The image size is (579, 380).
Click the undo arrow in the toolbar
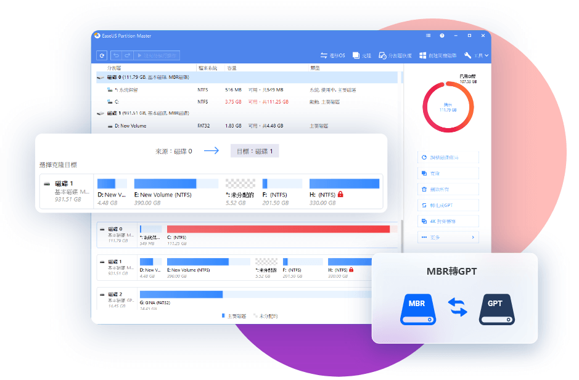[116, 55]
